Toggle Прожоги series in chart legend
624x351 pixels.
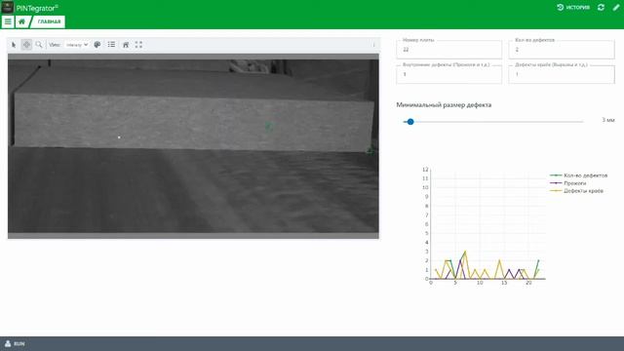click(x=568, y=183)
